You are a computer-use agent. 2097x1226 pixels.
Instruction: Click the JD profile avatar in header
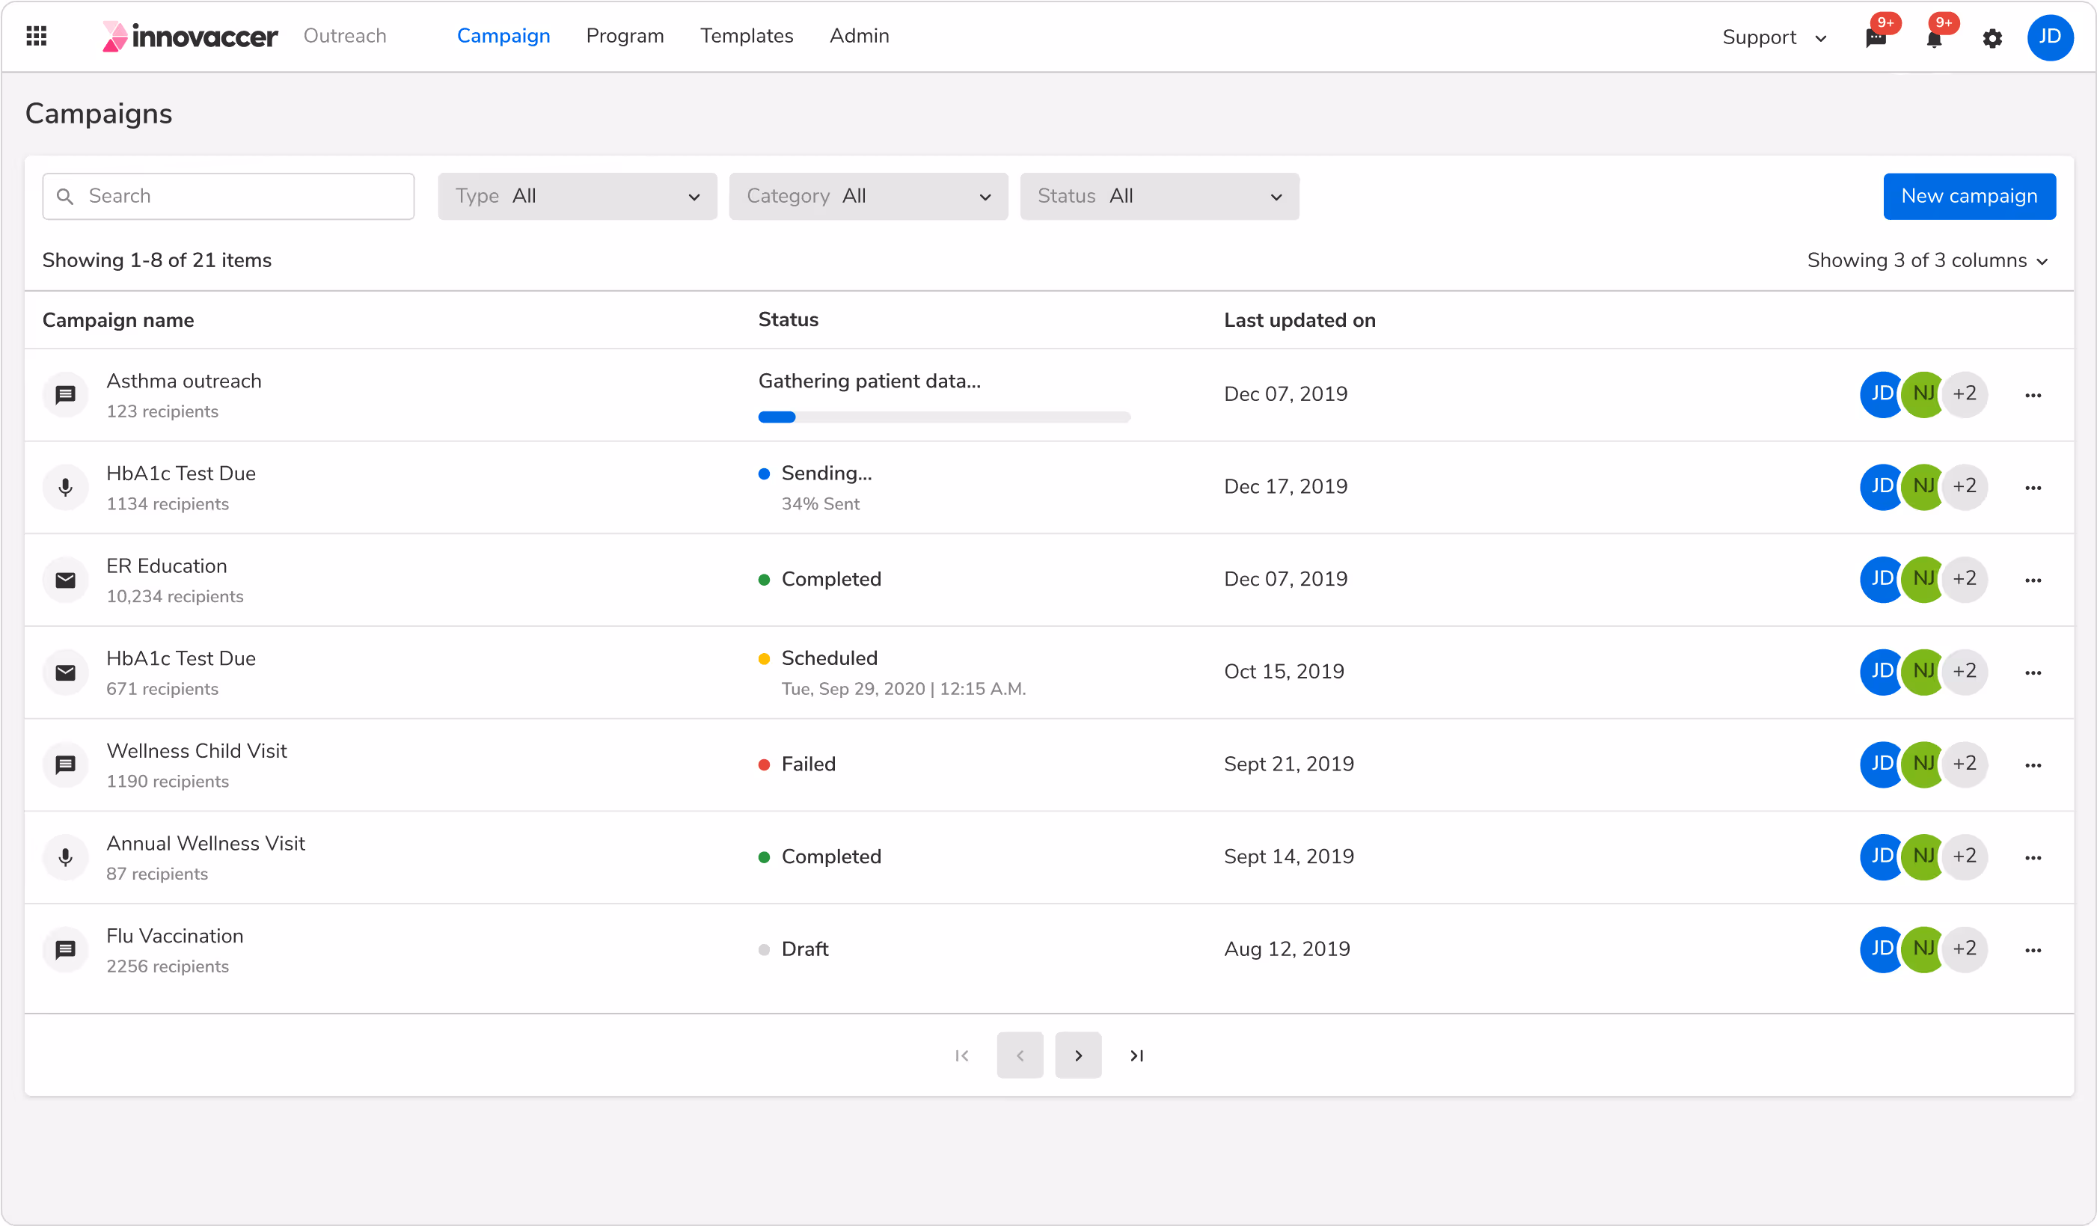2050,37
